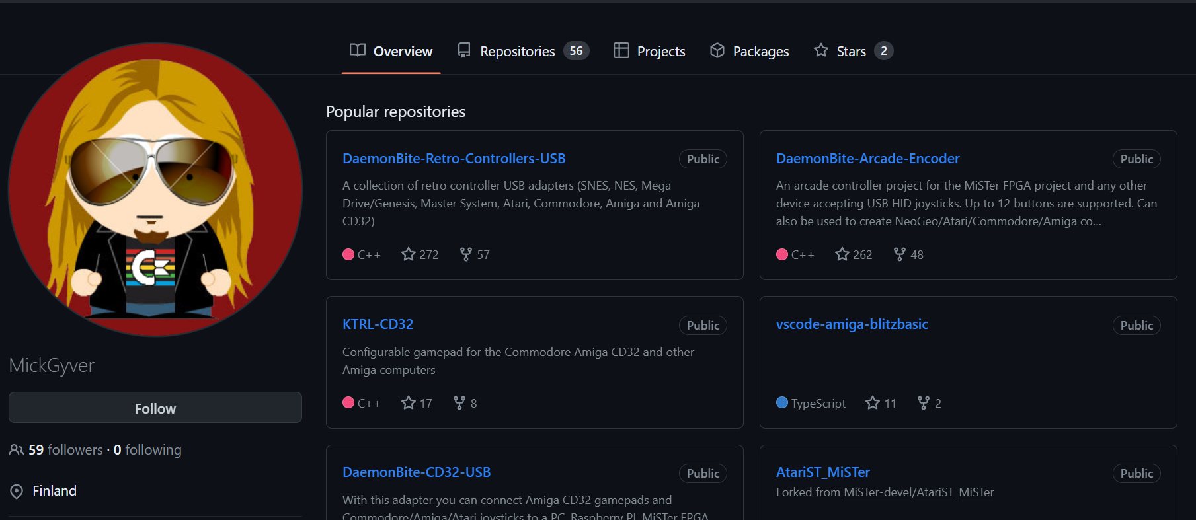
Task: Click KTRL-CD32 fork icon with 8
Action: coord(459,402)
